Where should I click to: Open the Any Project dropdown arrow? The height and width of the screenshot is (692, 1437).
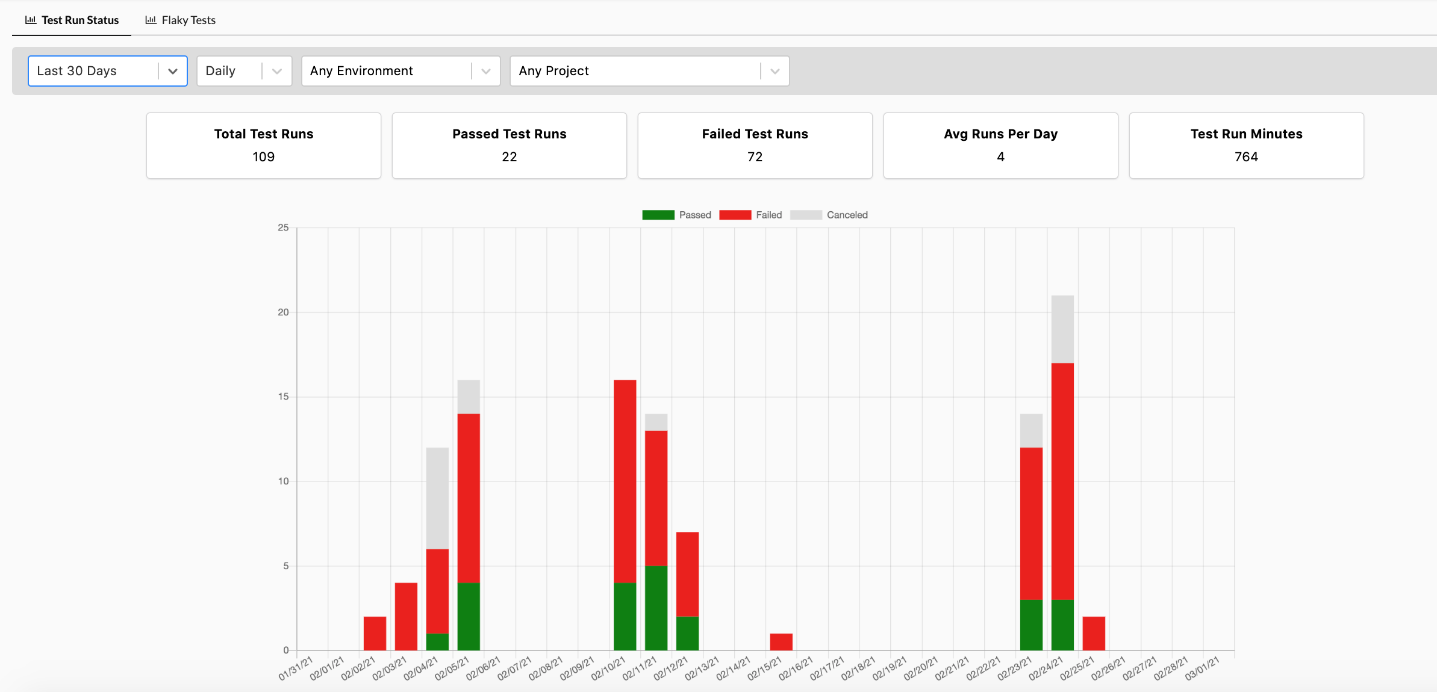tap(775, 71)
